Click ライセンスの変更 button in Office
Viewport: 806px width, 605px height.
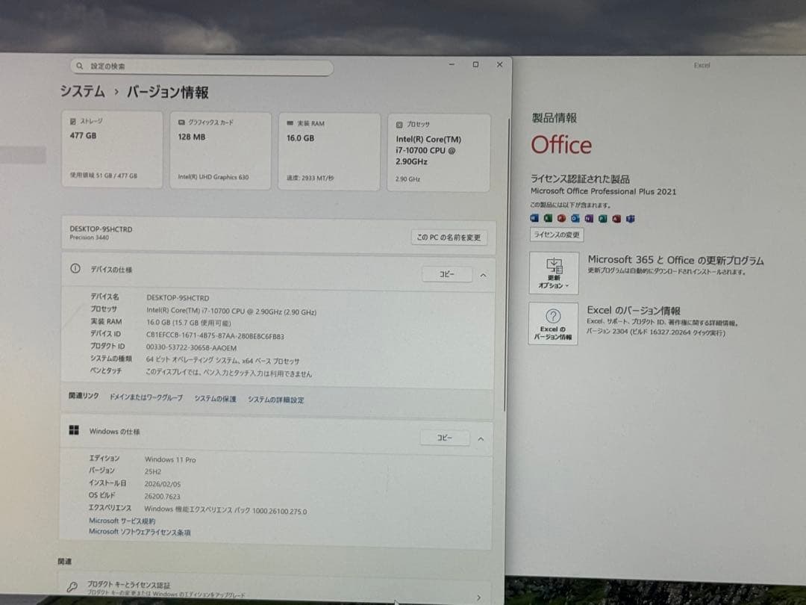coord(557,235)
